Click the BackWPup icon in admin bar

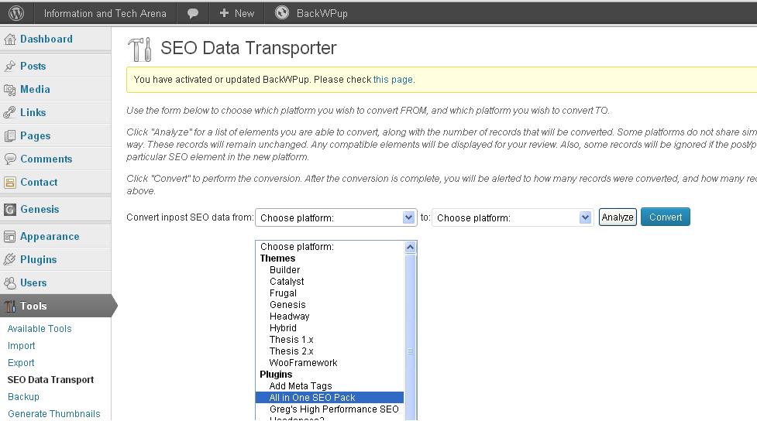(x=282, y=13)
